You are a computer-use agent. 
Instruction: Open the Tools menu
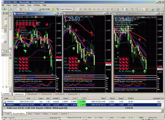(29, 5)
